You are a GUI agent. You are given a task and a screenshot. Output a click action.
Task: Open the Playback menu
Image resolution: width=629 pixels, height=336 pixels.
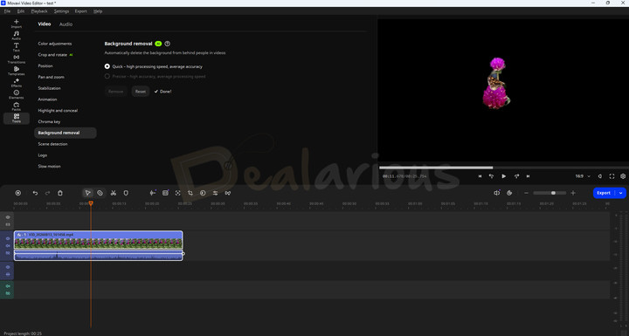point(39,11)
